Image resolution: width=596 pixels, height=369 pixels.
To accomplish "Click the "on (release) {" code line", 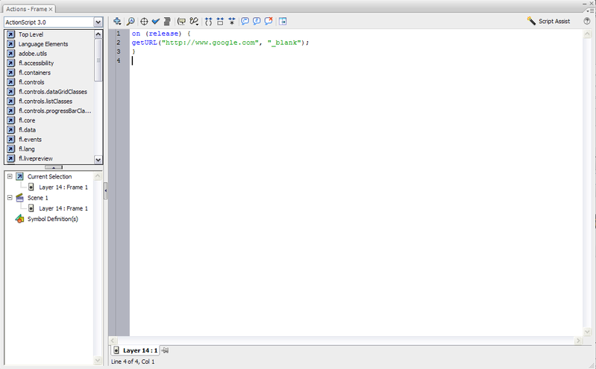I will coord(161,34).
